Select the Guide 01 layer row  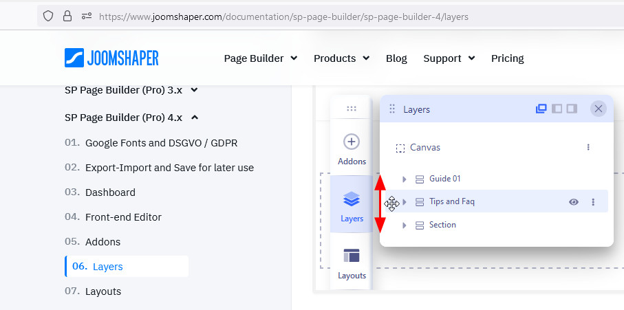click(496, 179)
